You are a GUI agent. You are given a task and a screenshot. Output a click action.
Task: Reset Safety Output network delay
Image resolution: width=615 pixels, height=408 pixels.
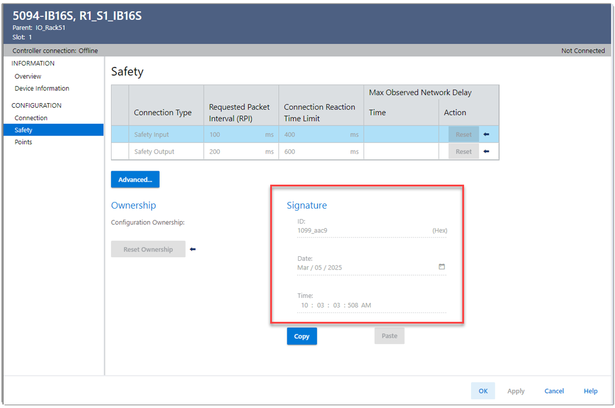tap(463, 152)
